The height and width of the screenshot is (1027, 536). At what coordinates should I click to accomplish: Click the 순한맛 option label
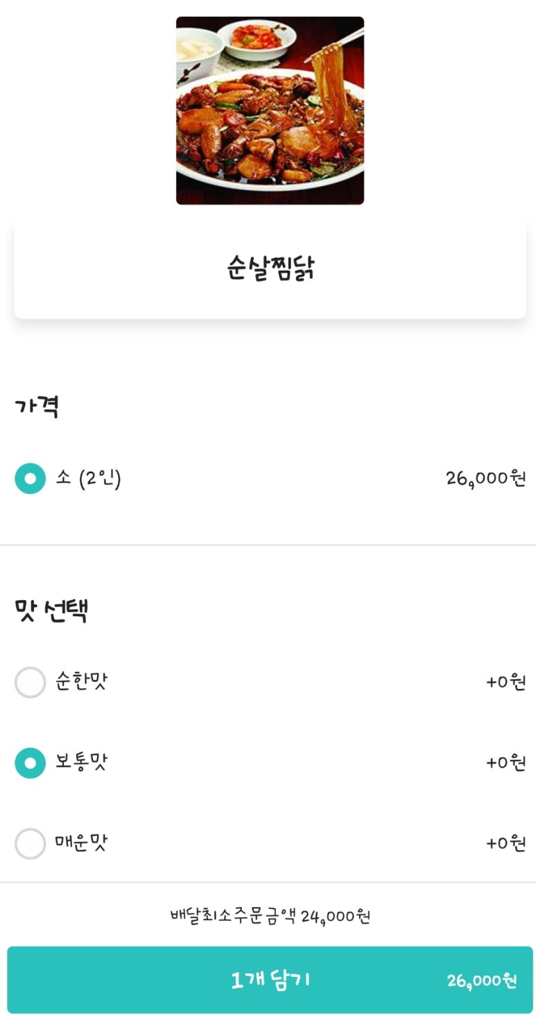point(82,682)
